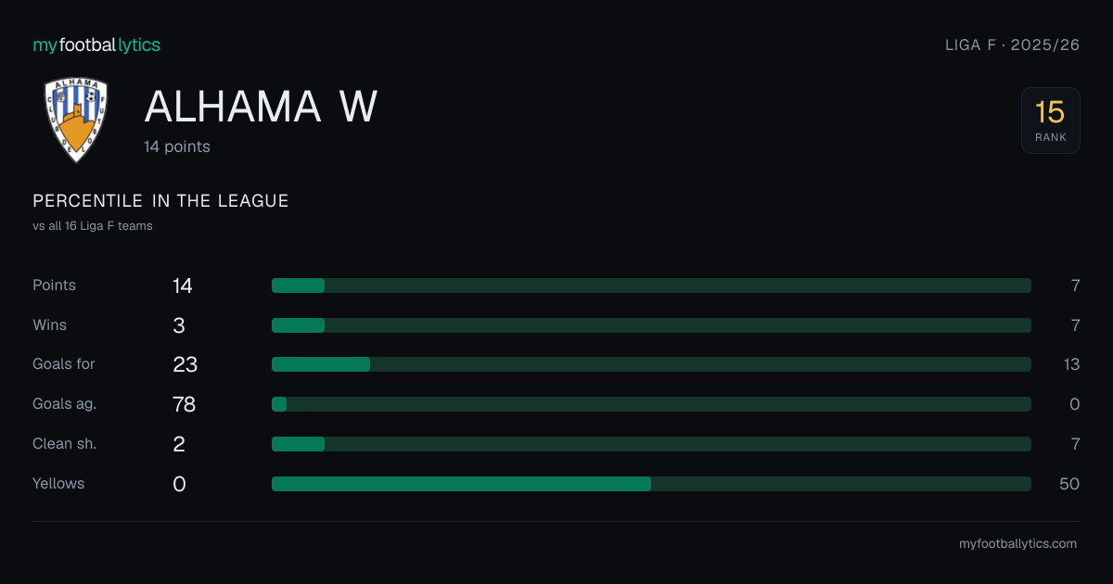The image size is (1113, 584).
Task: Click the PERCENTILE IN THE LEAGUE heading
Action: coord(160,201)
